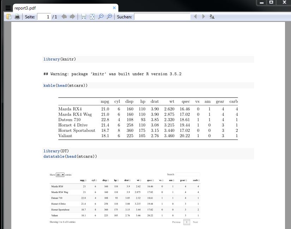Go to next page arrow
291x229 pixels.
[x=72, y=17]
